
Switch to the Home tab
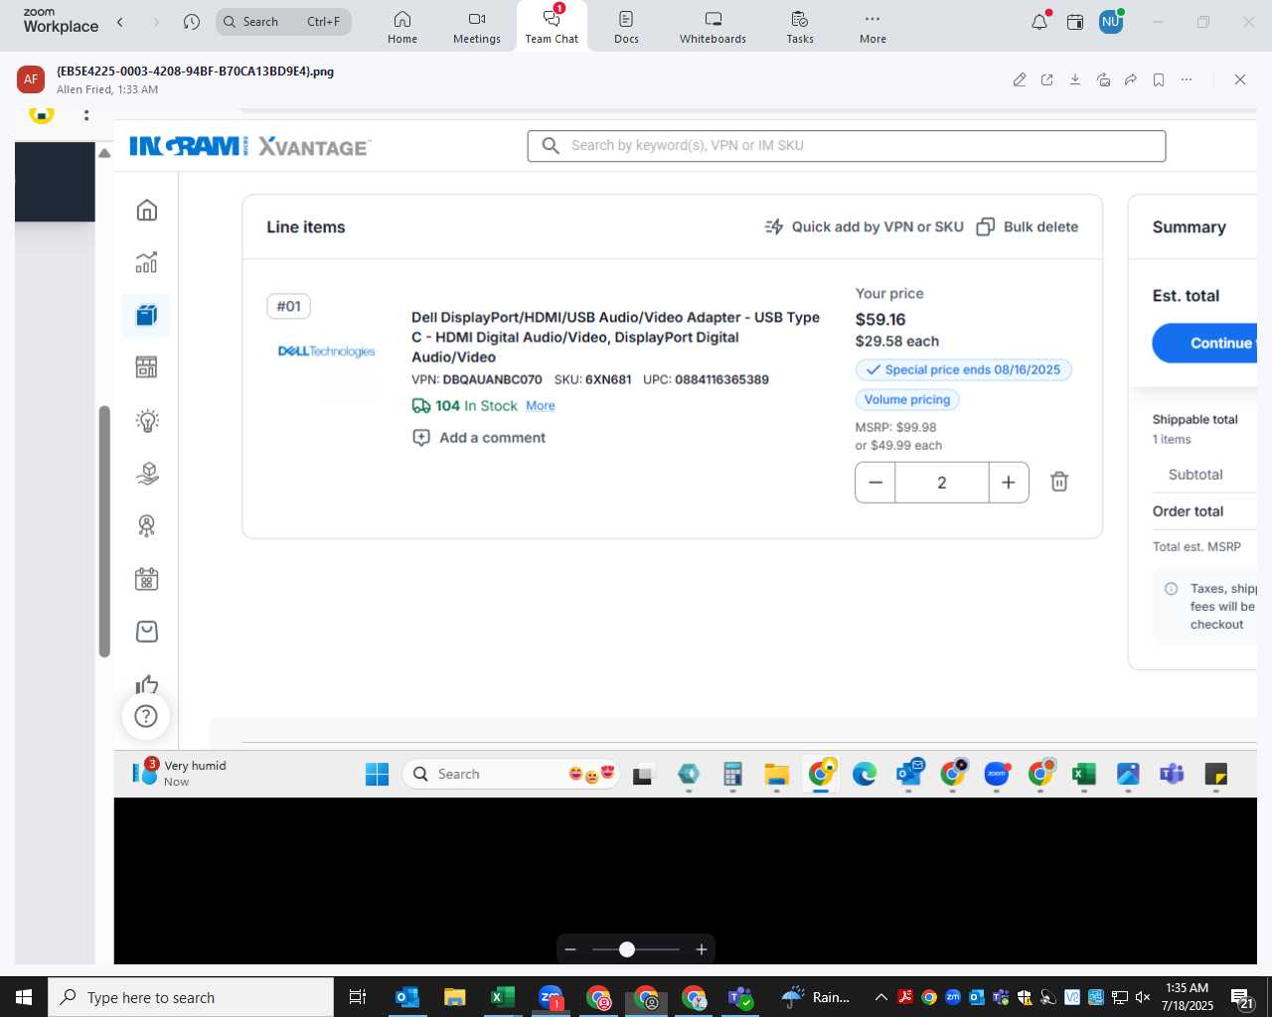(x=402, y=27)
